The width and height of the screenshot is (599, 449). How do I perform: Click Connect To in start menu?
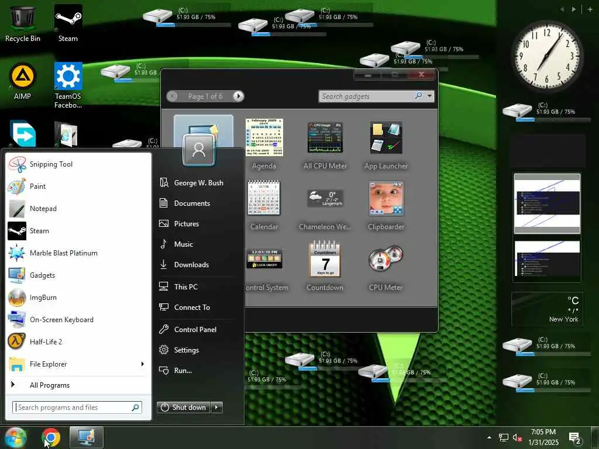tap(197, 308)
